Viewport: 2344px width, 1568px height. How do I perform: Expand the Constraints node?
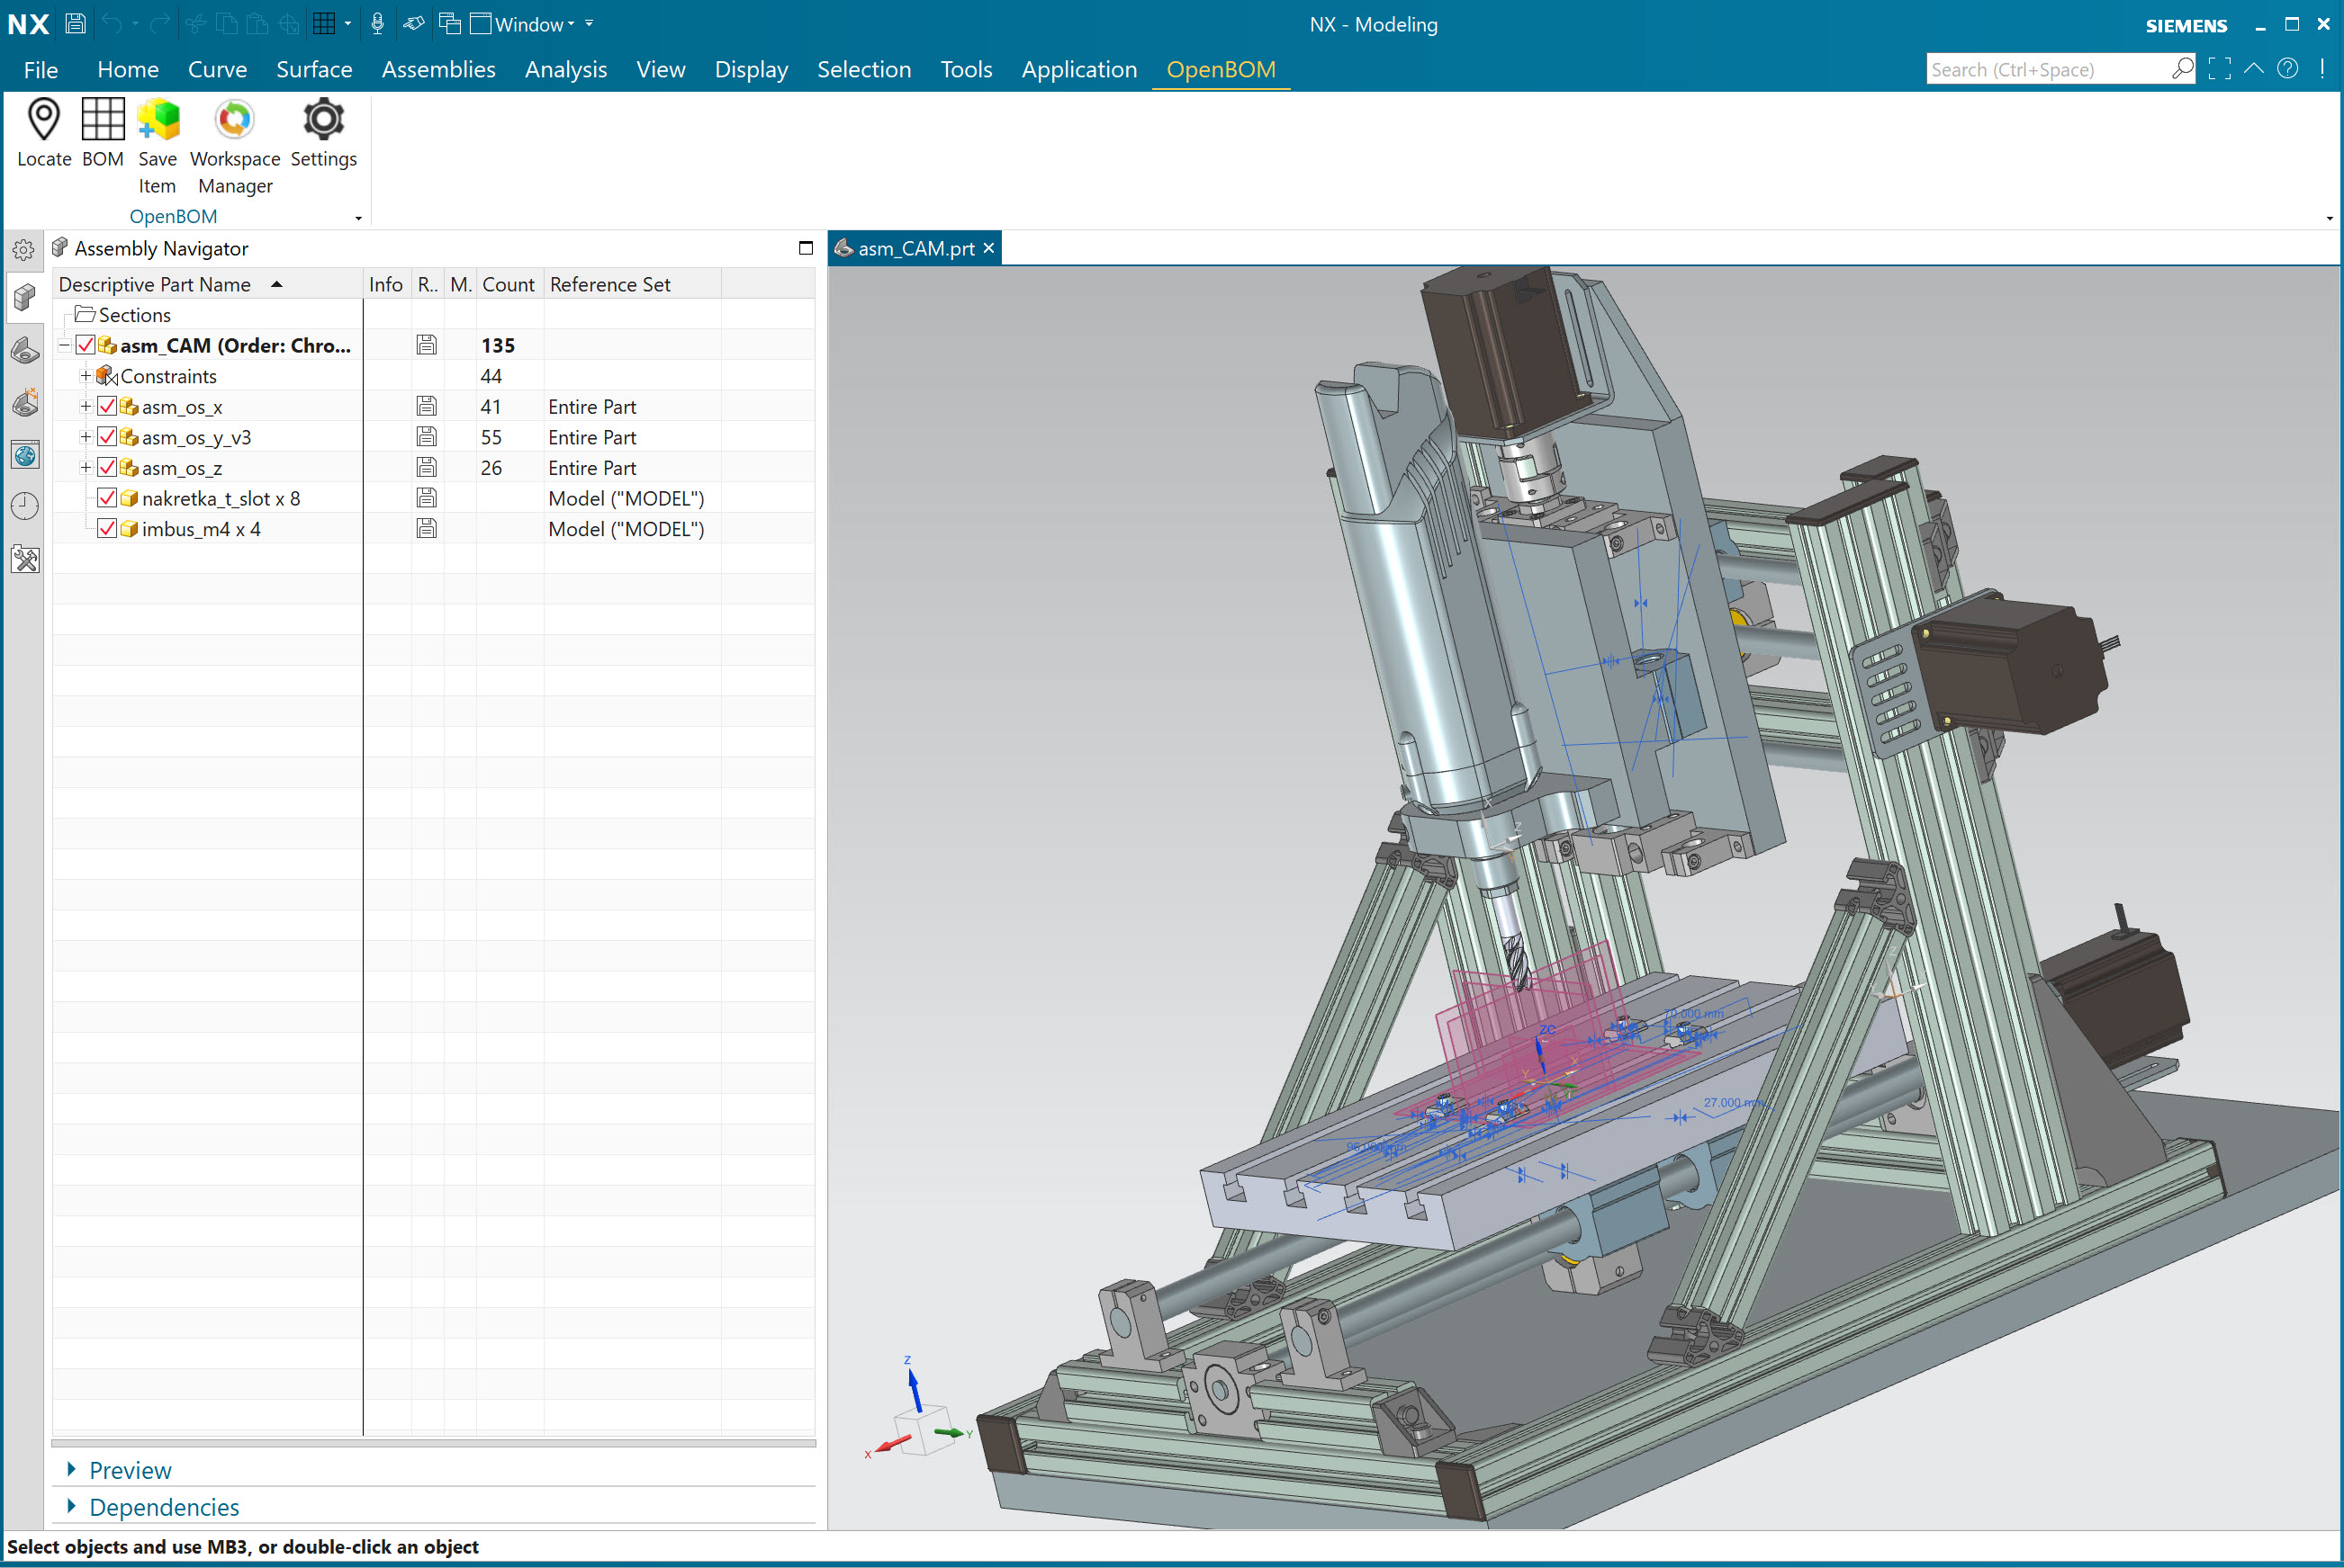click(86, 376)
